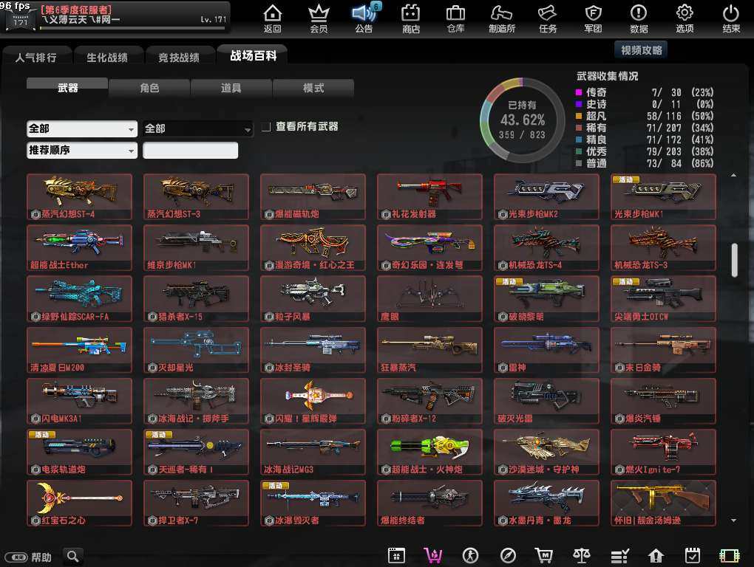The height and width of the screenshot is (567, 754).
Task: Tick the 查看所有武器 checkbox
Action: [266, 127]
